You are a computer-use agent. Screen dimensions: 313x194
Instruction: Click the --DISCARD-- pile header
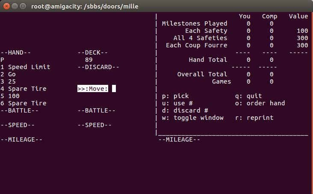[x=98, y=67]
